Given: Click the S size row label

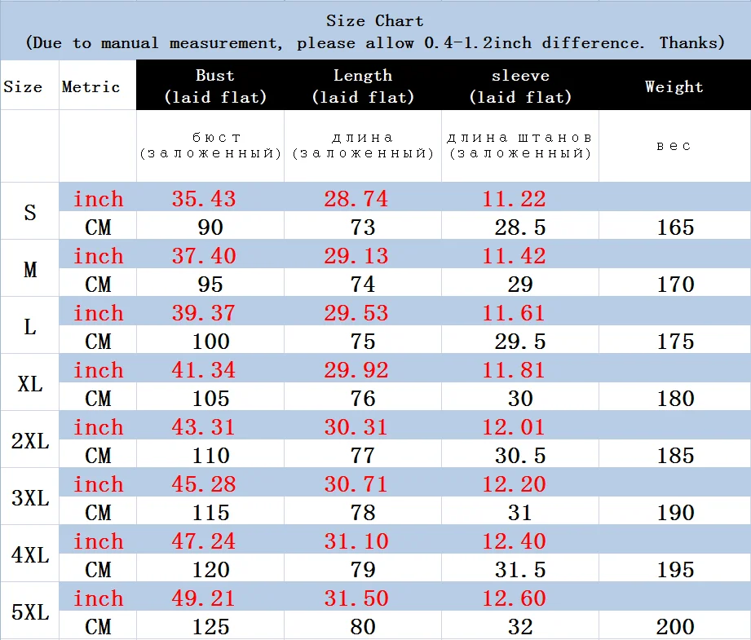Looking at the screenshot, I should pos(29,212).
